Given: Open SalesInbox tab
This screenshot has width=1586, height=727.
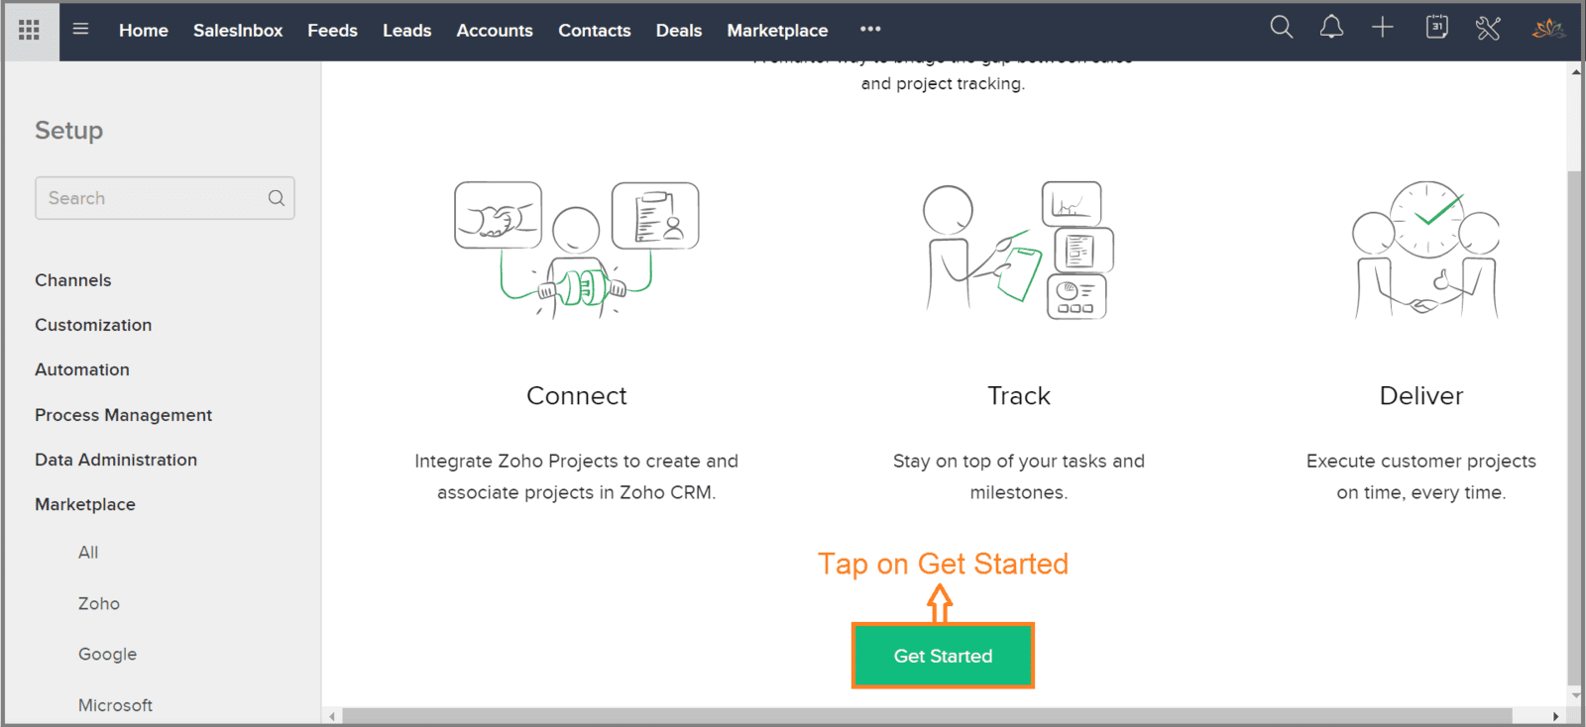Looking at the screenshot, I should [x=238, y=31].
